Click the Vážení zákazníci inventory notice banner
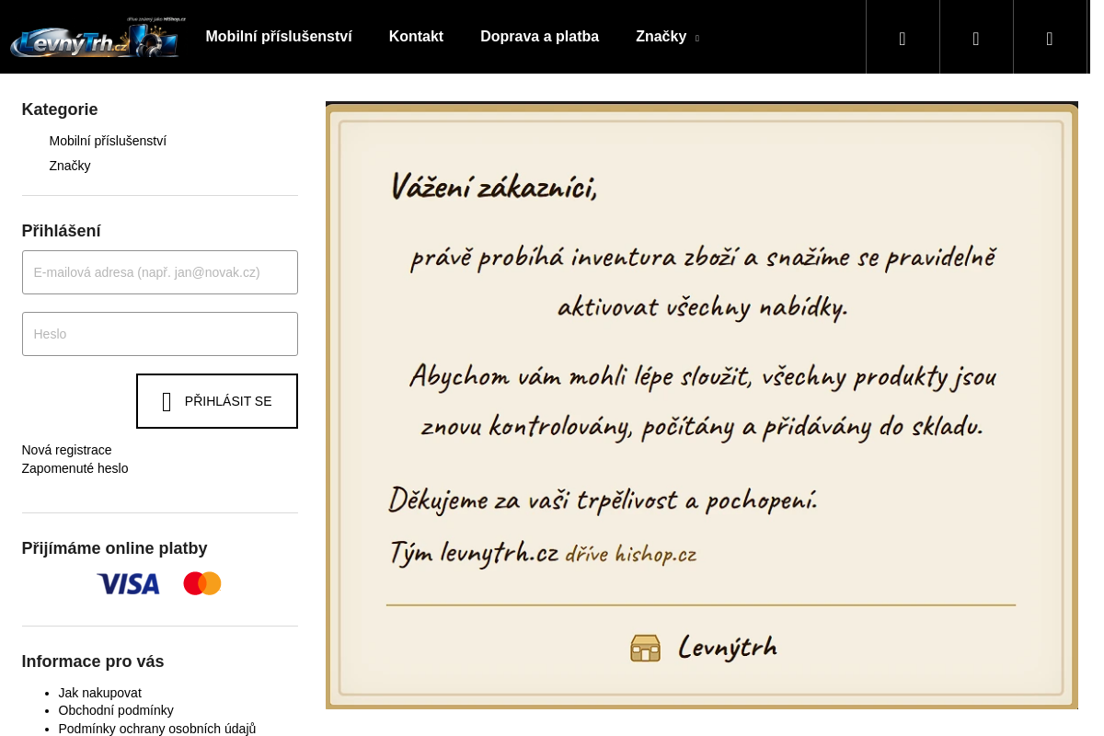The height and width of the screenshot is (736, 1104). 702,406
